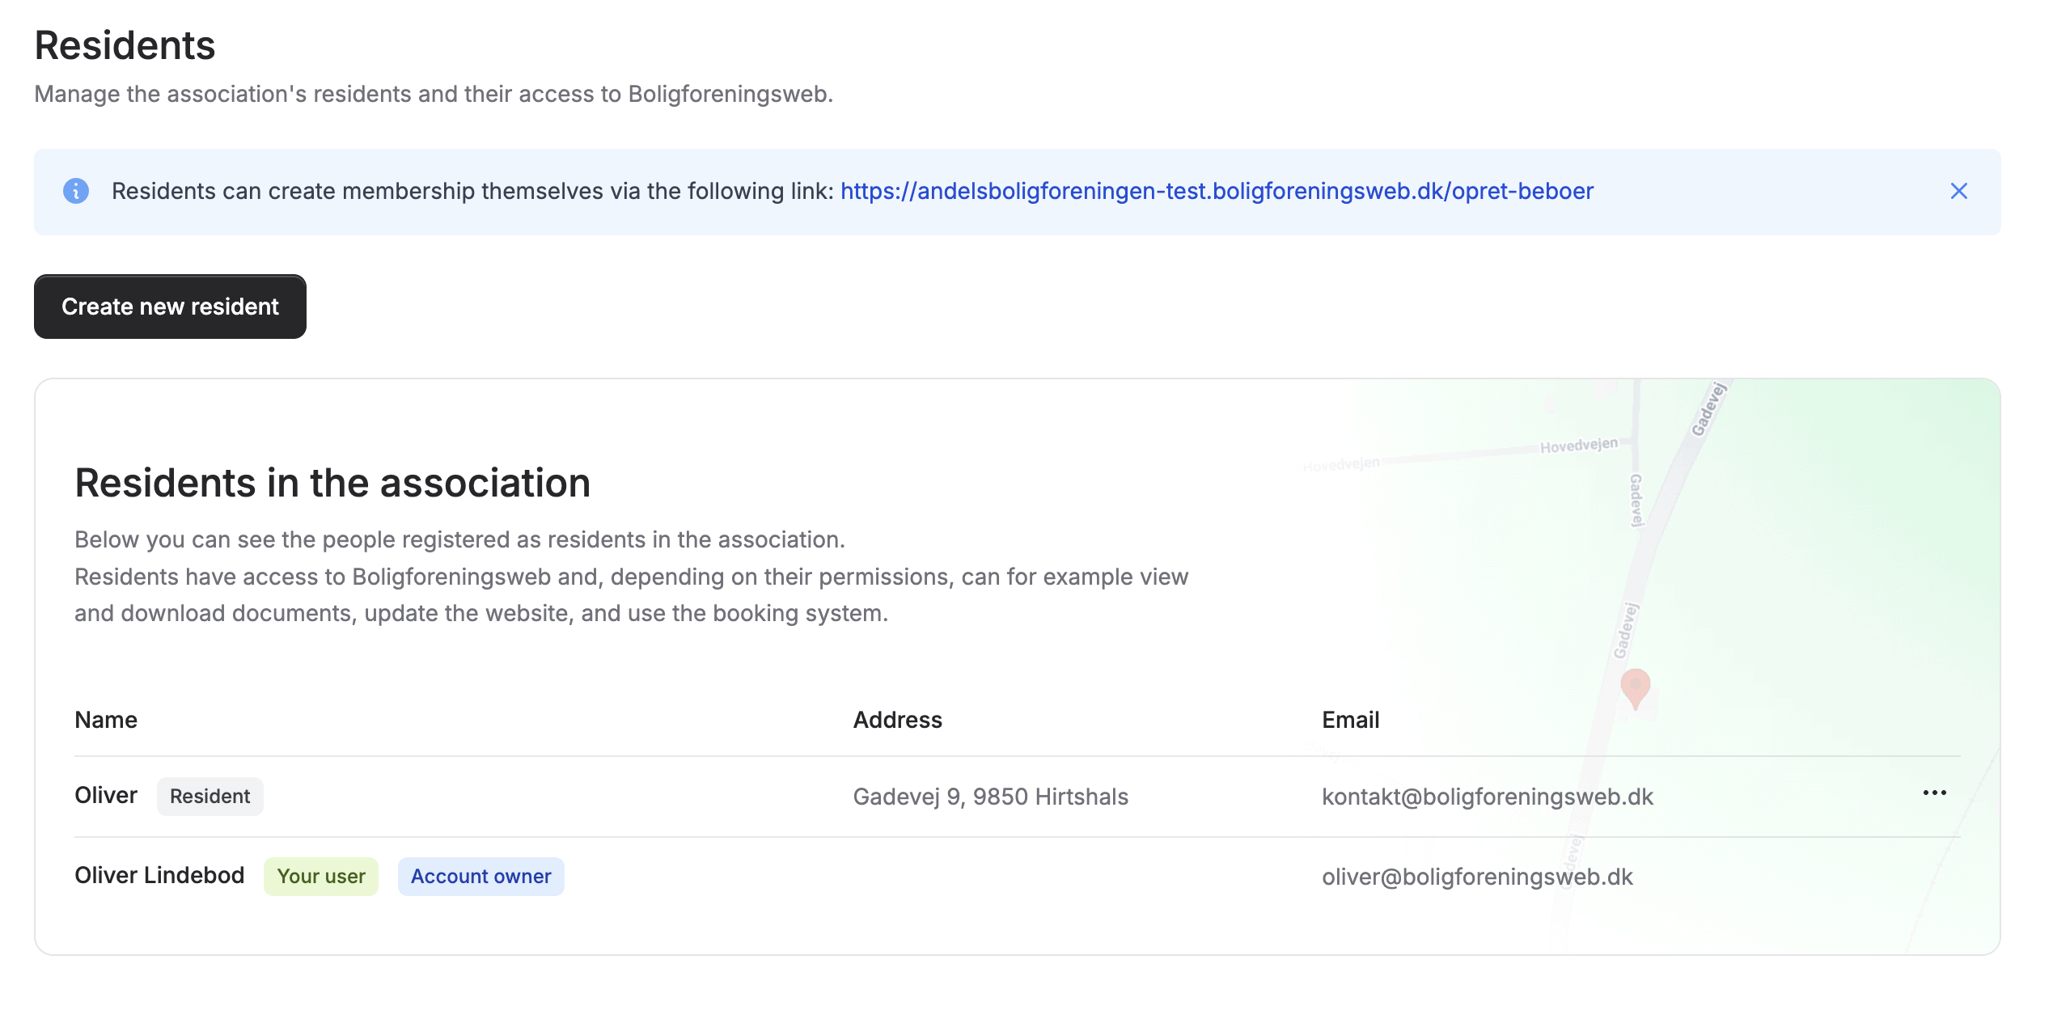This screenshot has width=2053, height=1019.
Task: Click address Gadevej 9, 9850 Hirtshals
Action: click(991, 797)
